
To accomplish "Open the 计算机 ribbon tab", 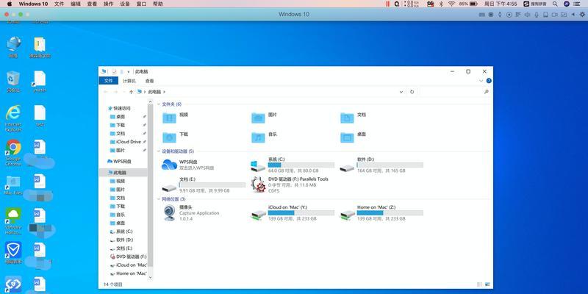I will coord(129,81).
